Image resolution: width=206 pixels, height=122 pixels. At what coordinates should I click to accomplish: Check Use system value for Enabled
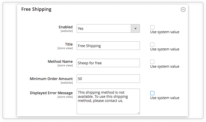click(x=152, y=27)
